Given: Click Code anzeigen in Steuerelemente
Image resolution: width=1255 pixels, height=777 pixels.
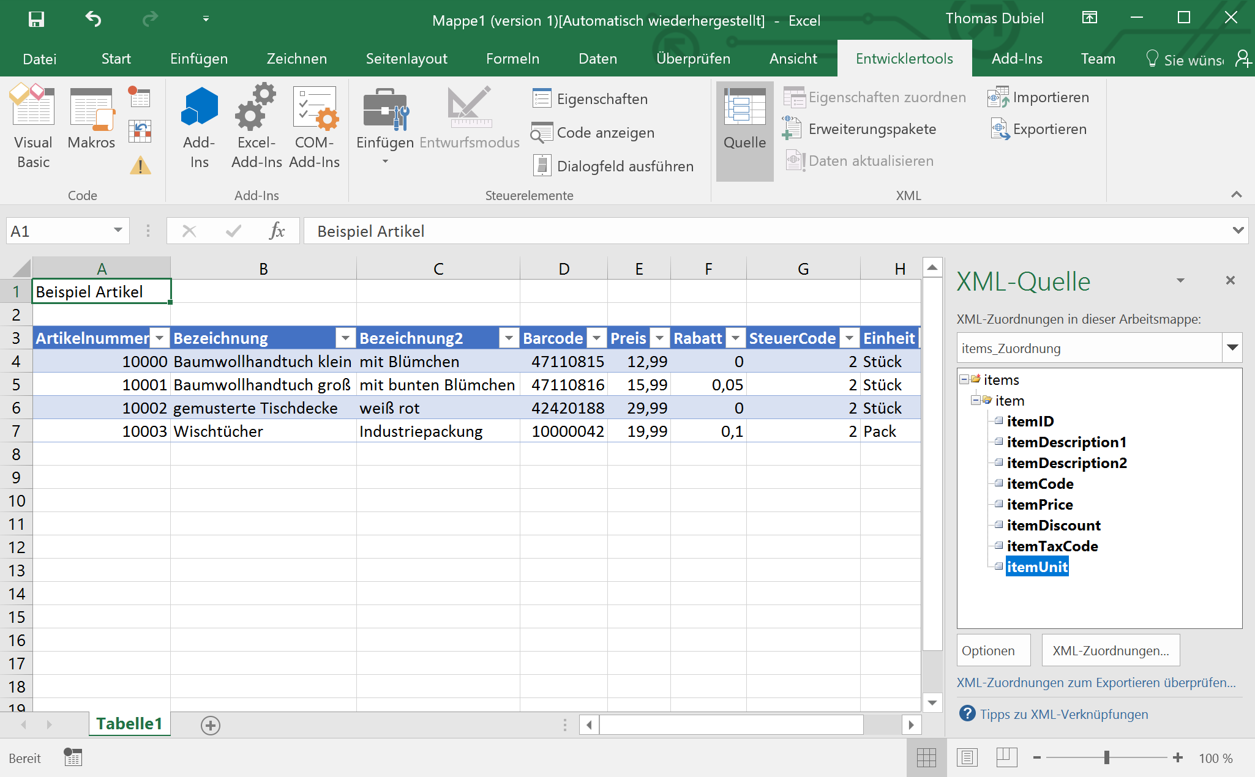Looking at the screenshot, I should tap(593, 133).
